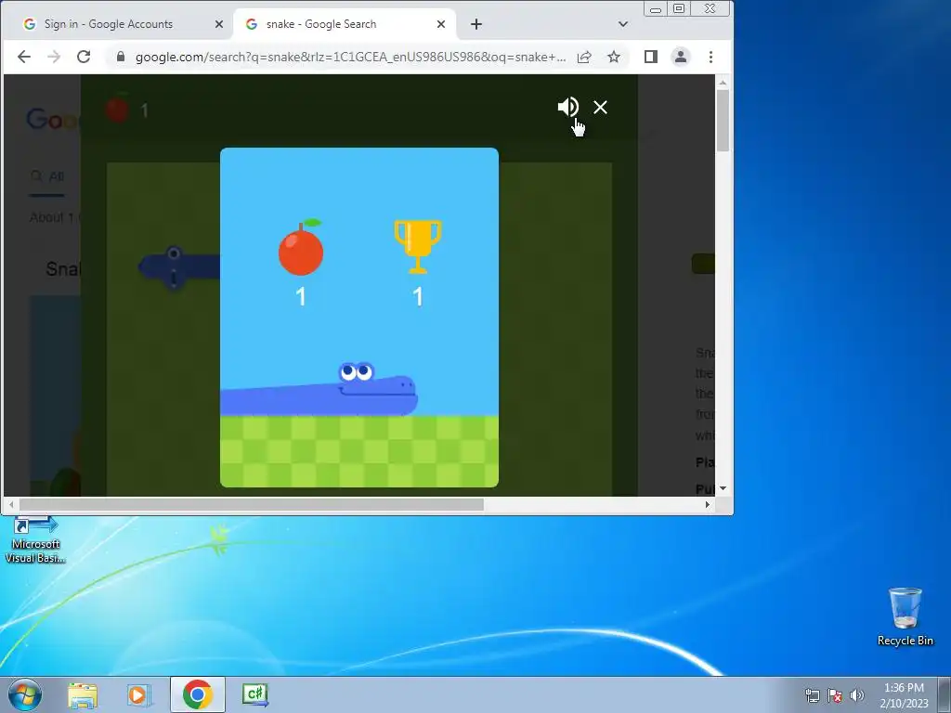The height and width of the screenshot is (713, 951).
Task: Select Microsoft Visual Basic desktop shortcut
Action: [35, 541]
